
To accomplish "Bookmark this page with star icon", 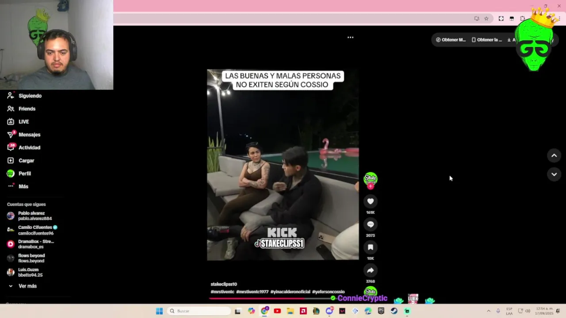I will click(x=486, y=19).
